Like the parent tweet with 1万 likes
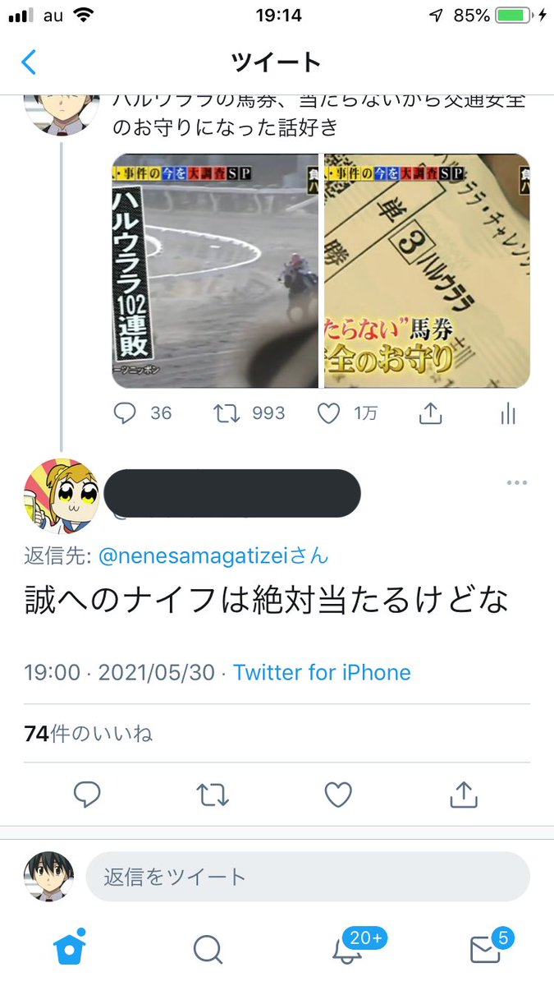This screenshot has height=986, width=554. pyautogui.click(x=346, y=412)
